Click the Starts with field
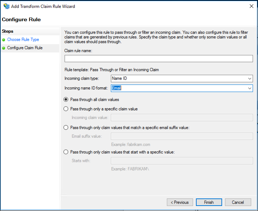 pyautogui.click(x=182, y=161)
